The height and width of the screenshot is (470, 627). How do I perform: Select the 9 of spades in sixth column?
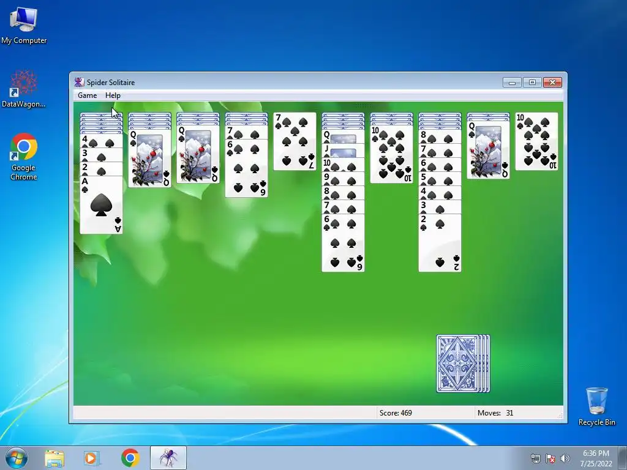click(x=343, y=179)
